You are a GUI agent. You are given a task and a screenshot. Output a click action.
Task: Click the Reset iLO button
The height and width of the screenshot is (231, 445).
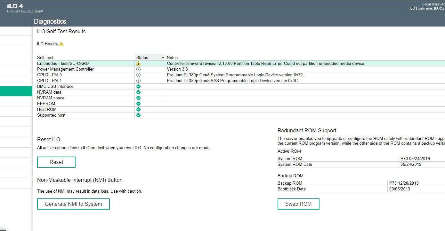tap(56, 162)
